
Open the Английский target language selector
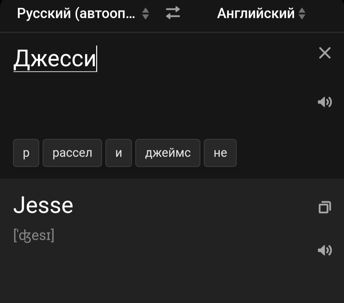tap(255, 13)
